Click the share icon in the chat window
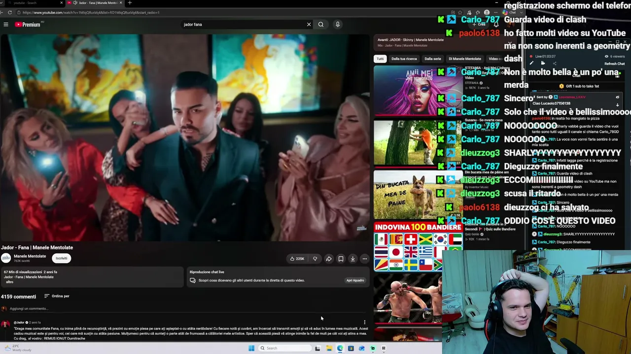The width and height of the screenshot is (631, 354). coord(554,63)
